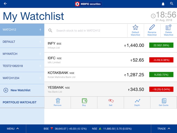Select the MYWATCH watchlist
The image size is (177, 133).
pyautogui.click(x=22, y=54)
